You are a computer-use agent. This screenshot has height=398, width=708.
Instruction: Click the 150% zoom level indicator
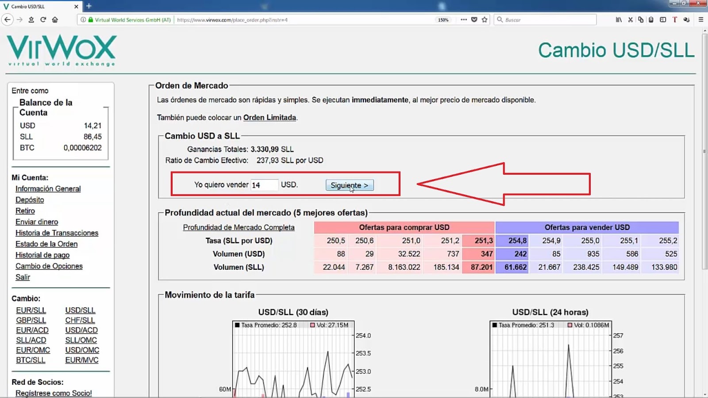[443, 20]
